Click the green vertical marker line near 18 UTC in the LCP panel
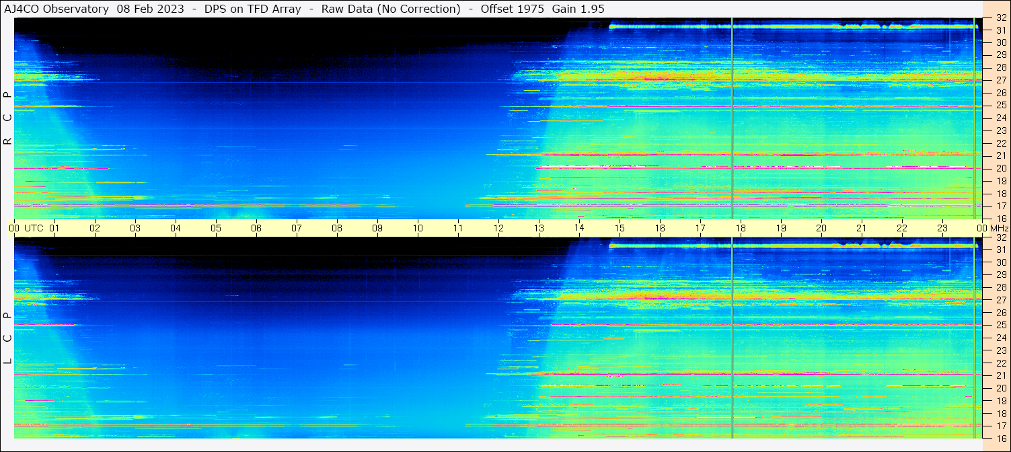Image resolution: width=1011 pixels, height=452 pixels. 732,338
